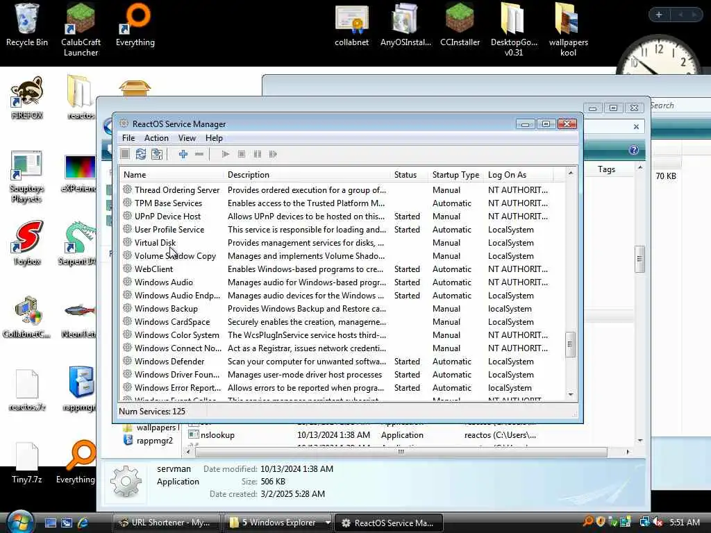Open the Recycle Bin desktop icon
The height and width of the screenshot is (533, 711).
[x=27, y=25]
